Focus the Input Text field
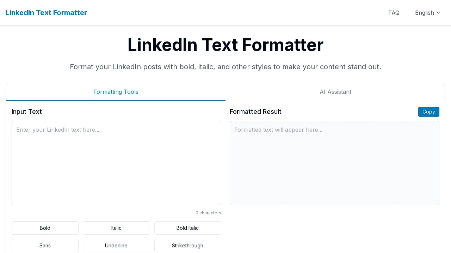 click(116, 163)
